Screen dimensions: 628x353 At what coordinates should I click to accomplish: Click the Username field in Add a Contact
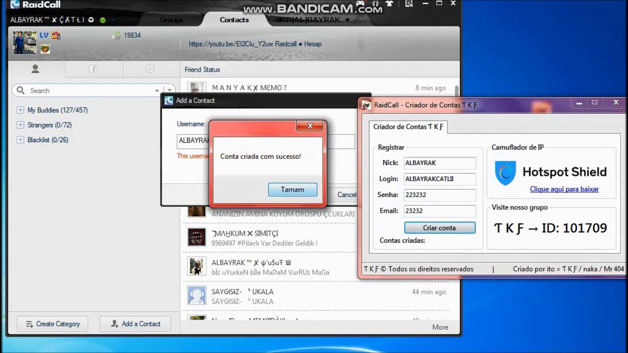click(265, 141)
